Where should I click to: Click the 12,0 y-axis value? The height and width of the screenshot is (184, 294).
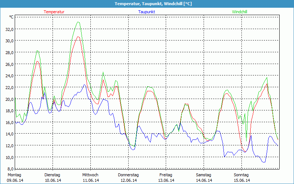[x=10, y=145]
